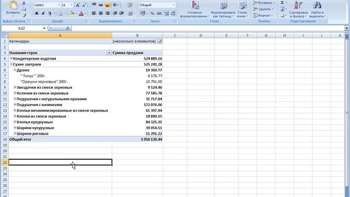Increase decimal places
This screenshot has width=350, height=197.
coord(166,13)
